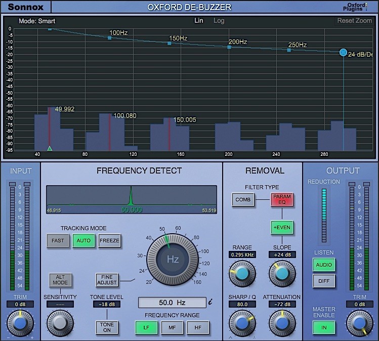Click the 49.992 peak label
Viewport: 379px width, 341px height.
65,109
